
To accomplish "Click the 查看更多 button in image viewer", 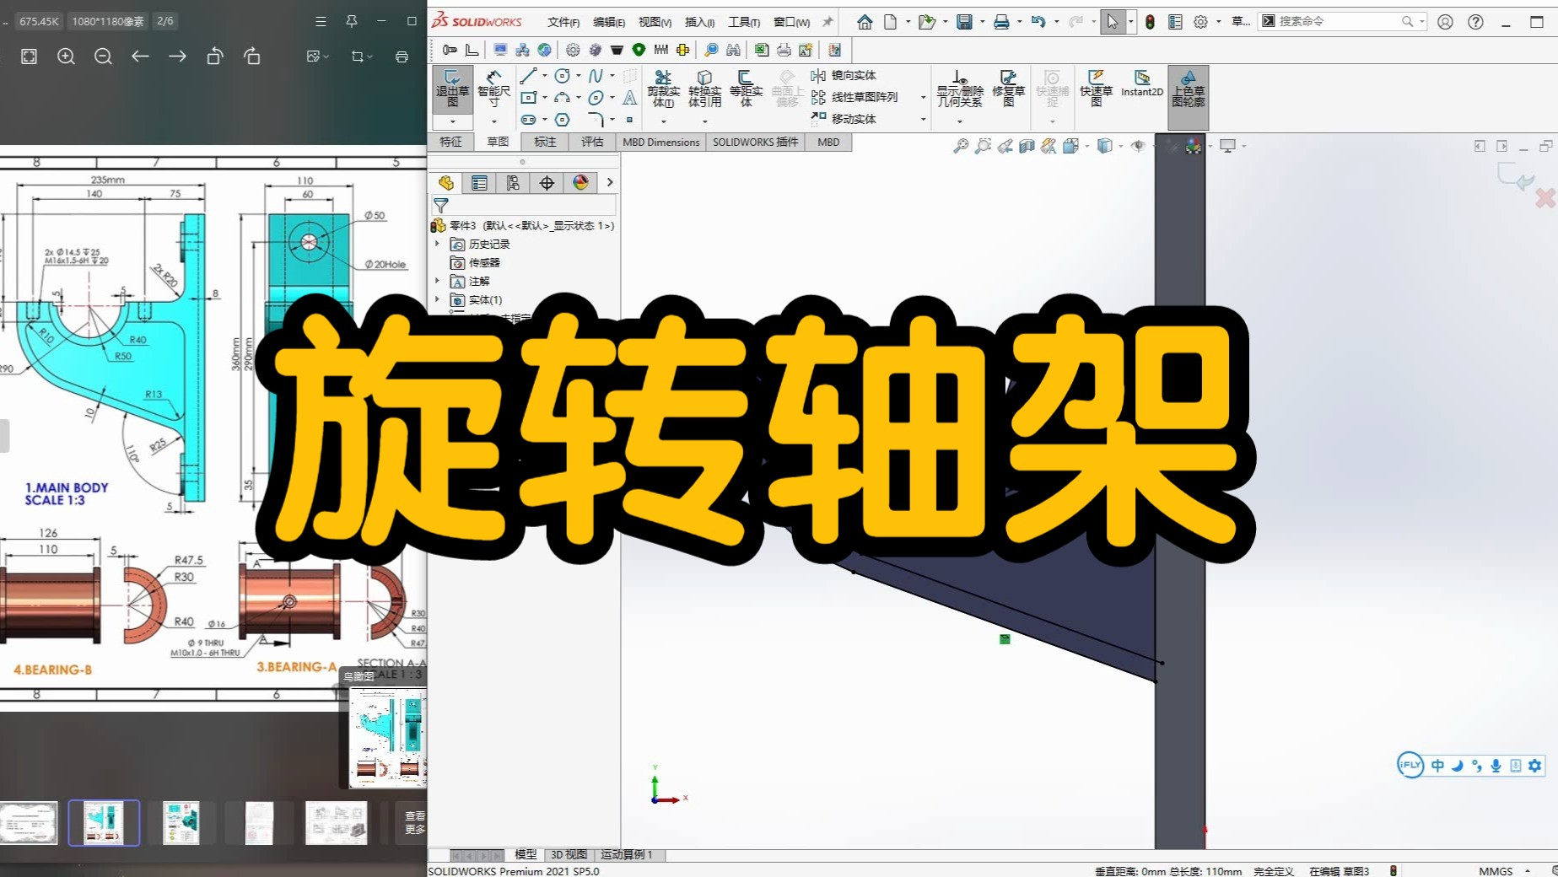I will (x=414, y=822).
